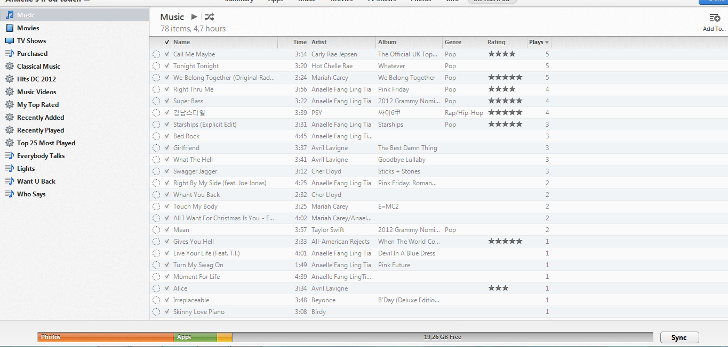Click the artist Taylor Swift cell
The width and height of the screenshot is (728, 347).
pos(327,230)
